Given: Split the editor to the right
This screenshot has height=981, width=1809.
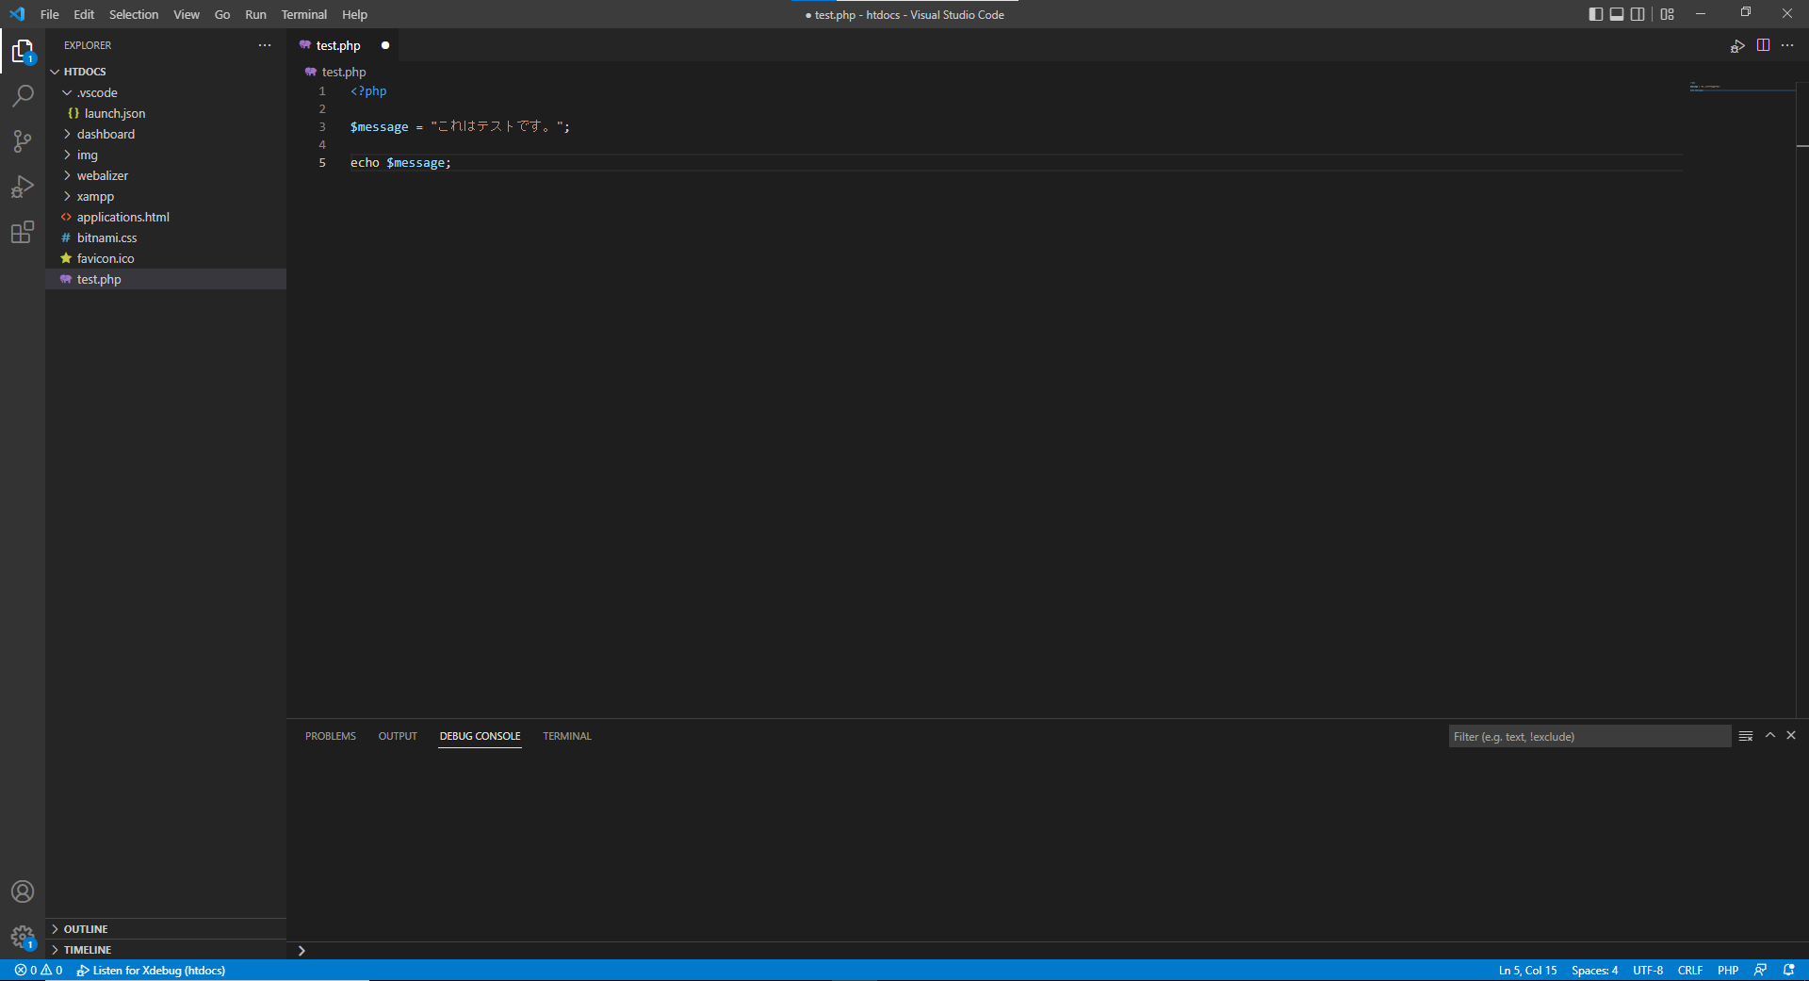Looking at the screenshot, I should click(x=1763, y=45).
